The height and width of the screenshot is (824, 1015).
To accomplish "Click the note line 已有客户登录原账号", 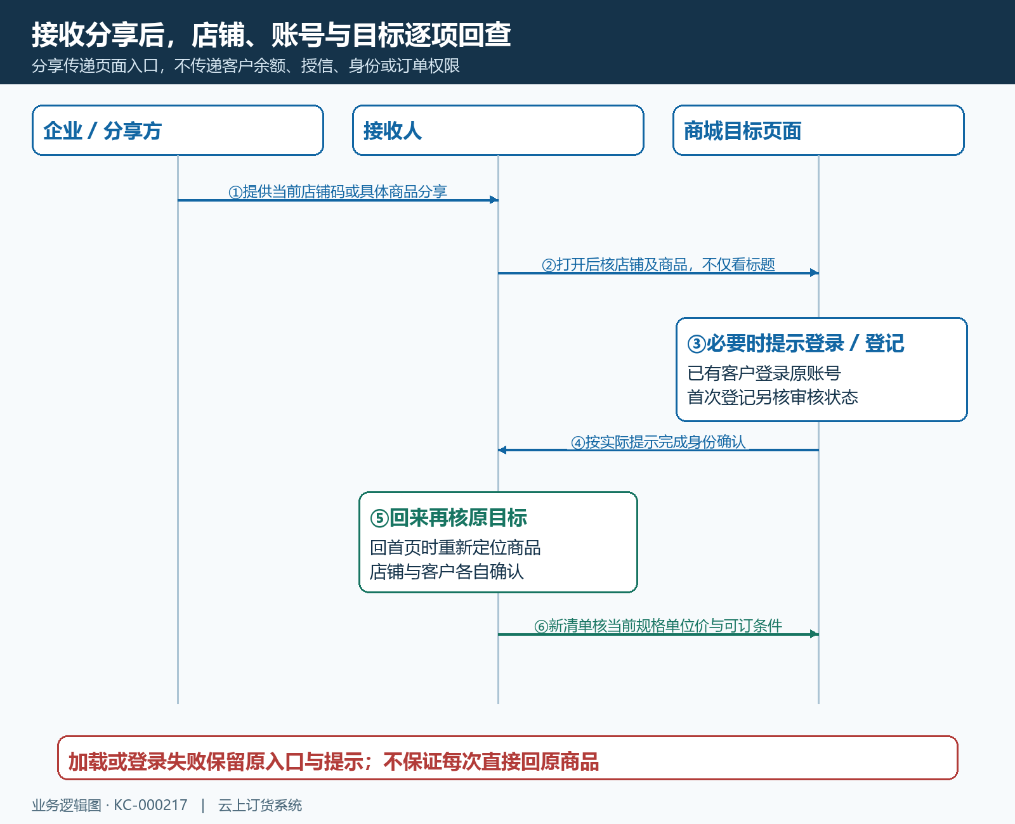I will 764,373.
